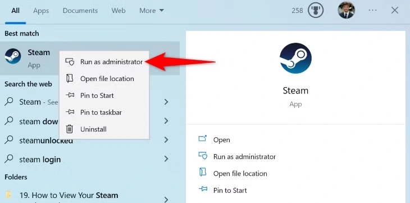Switch to the All tab

click(x=15, y=11)
